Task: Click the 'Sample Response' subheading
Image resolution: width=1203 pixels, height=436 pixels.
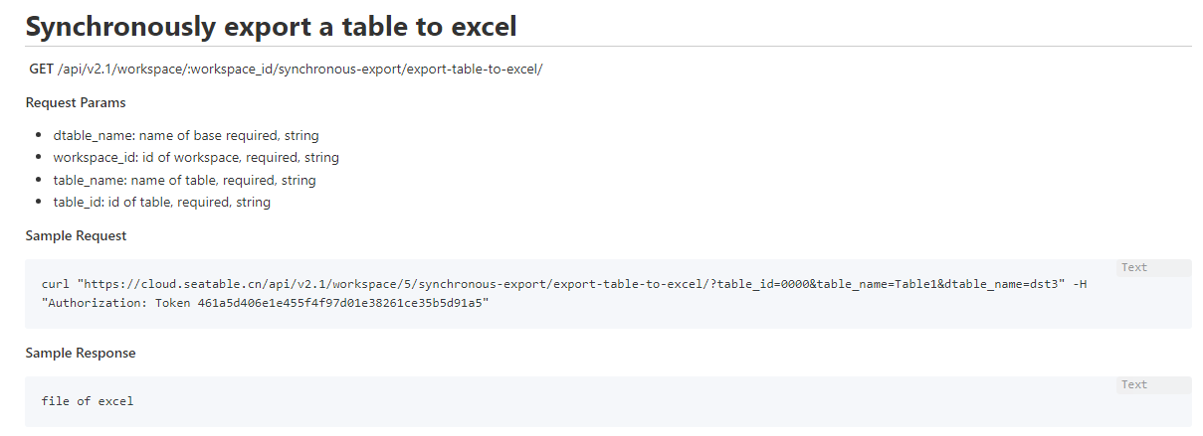Action: (x=81, y=353)
